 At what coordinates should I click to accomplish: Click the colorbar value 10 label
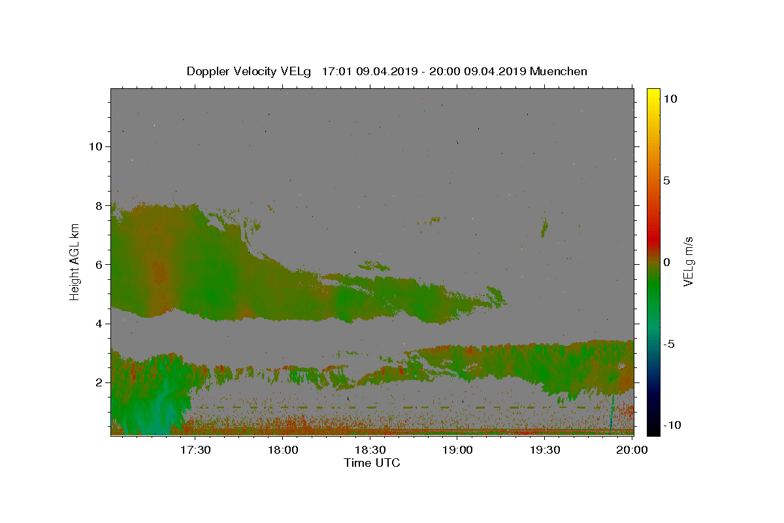coord(670,98)
